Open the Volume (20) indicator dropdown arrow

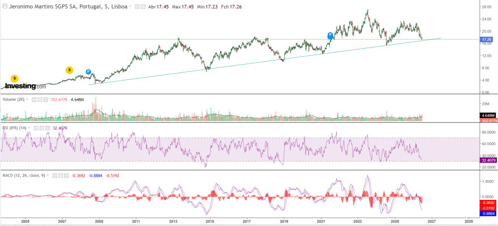tap(27, 100)
